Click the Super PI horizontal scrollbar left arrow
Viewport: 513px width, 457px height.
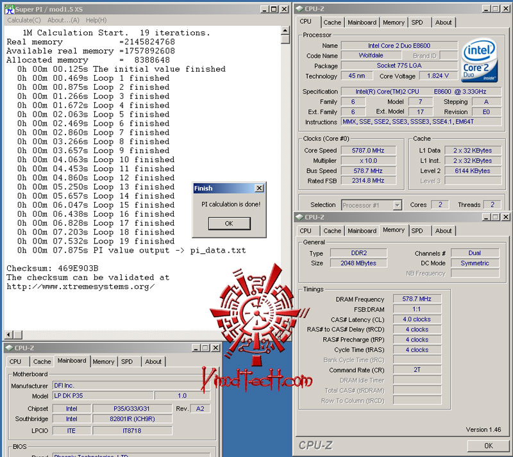(9, 335)
